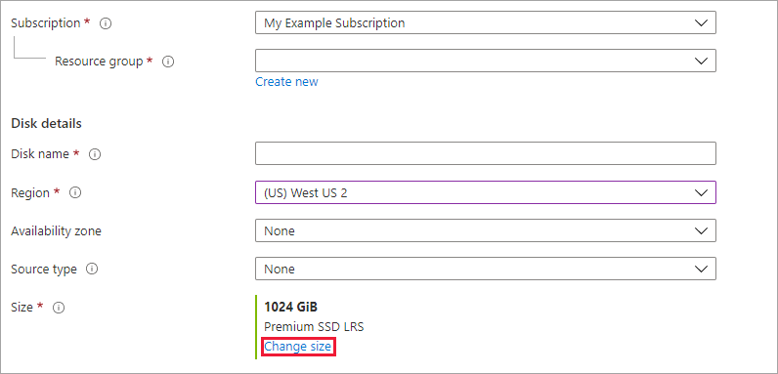Viewport: 778px width, 374px height.
Task: Open the Subscription dropdown
Action: 485,22
